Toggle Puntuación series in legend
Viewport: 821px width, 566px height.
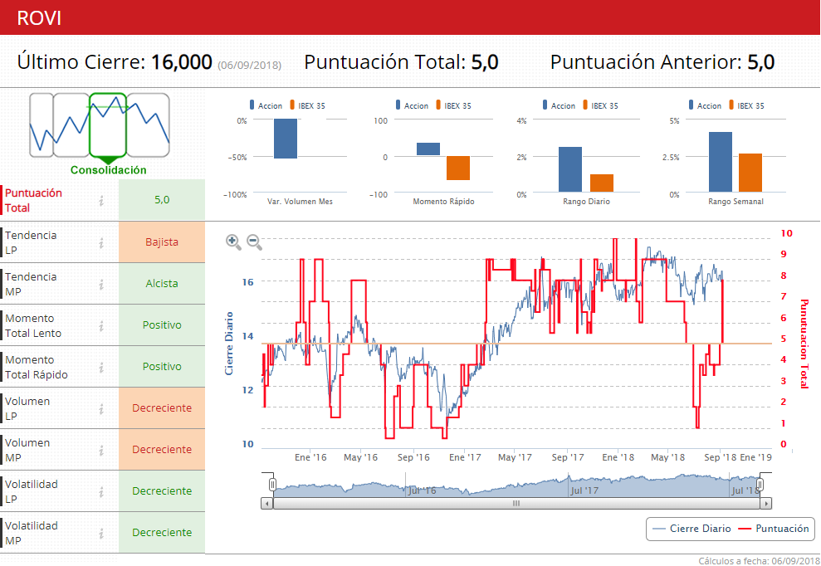point(774,529)
